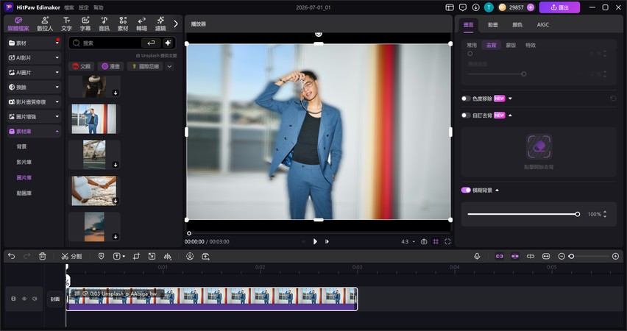This screenshot has width=627, height=331.
Task: Delete the selected clip with the trash icon
Action: coord(43,256)
